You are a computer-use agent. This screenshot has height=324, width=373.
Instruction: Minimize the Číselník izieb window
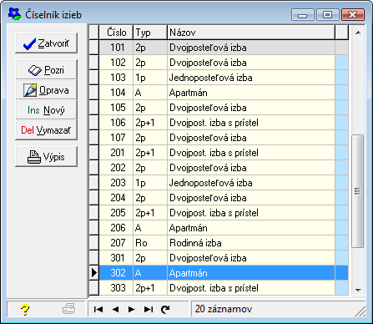[303, 14]
